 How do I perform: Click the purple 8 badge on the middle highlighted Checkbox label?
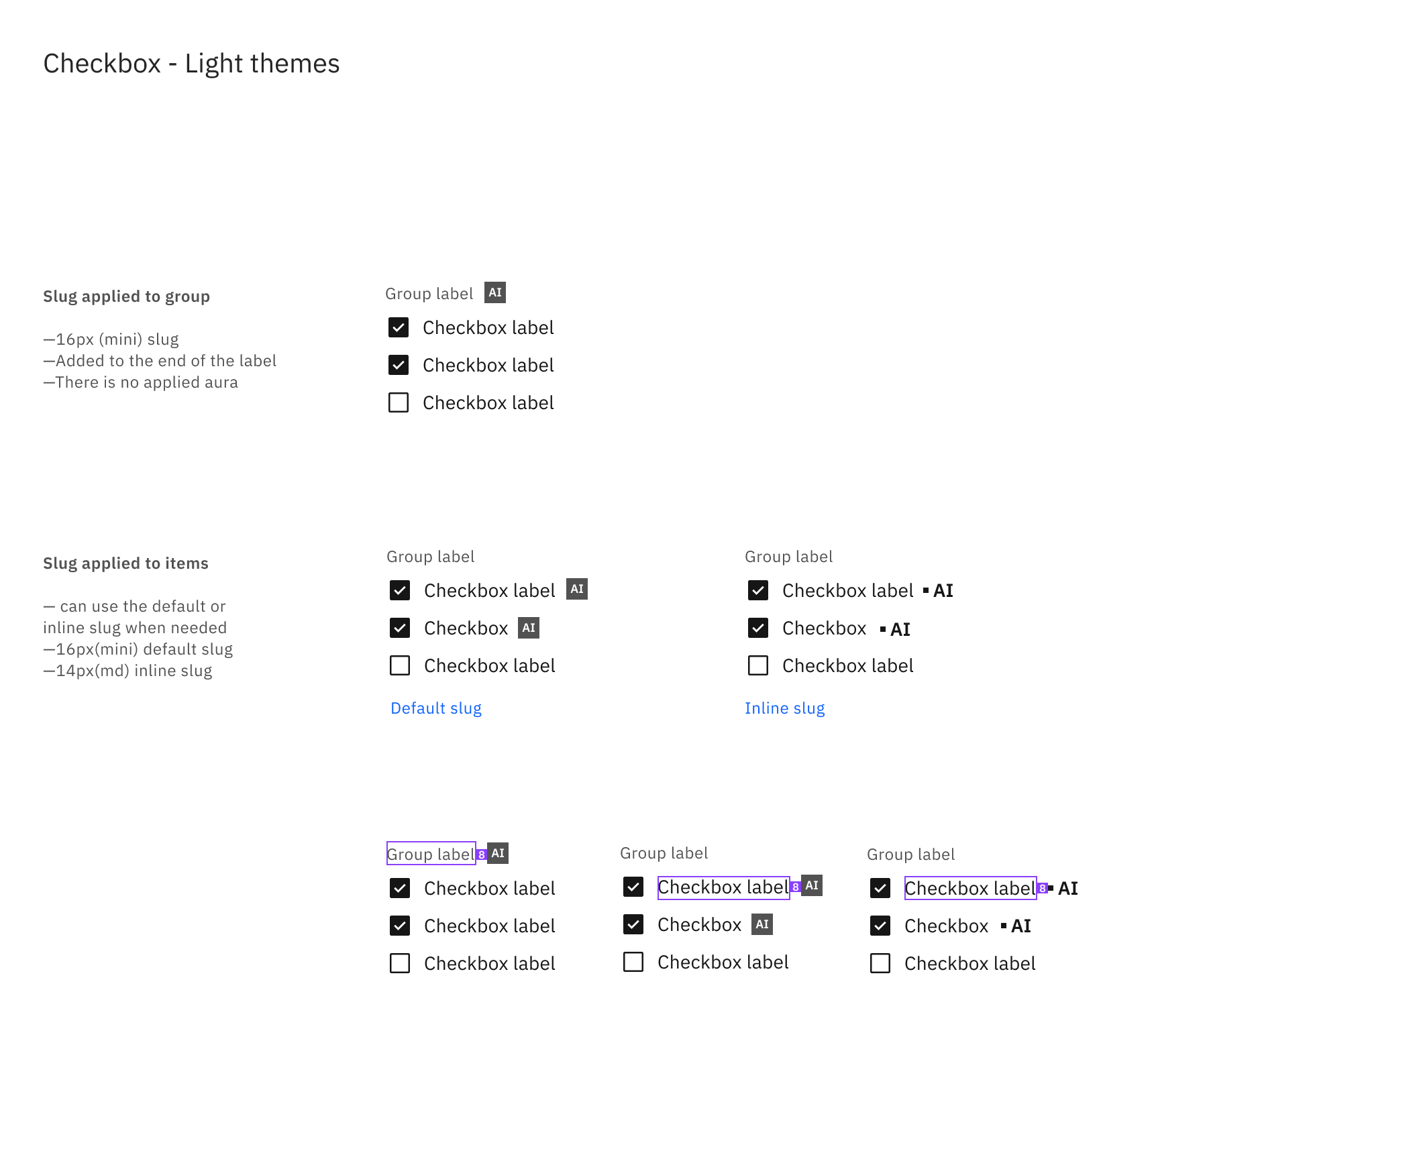[794, 887]
